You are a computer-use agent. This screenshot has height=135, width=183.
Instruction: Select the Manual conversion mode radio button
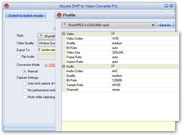point(25,71)
